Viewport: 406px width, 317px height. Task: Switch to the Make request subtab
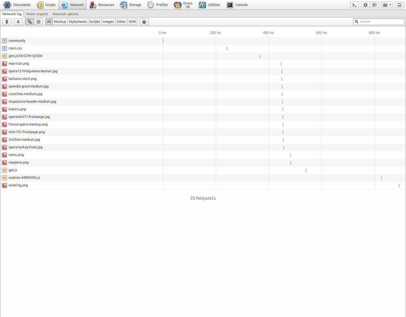click(37, 14)
